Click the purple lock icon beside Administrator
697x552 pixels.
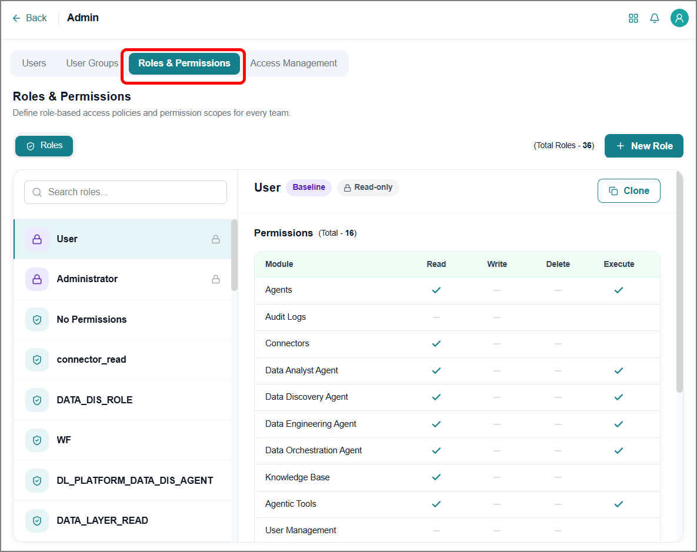[37, 279]
